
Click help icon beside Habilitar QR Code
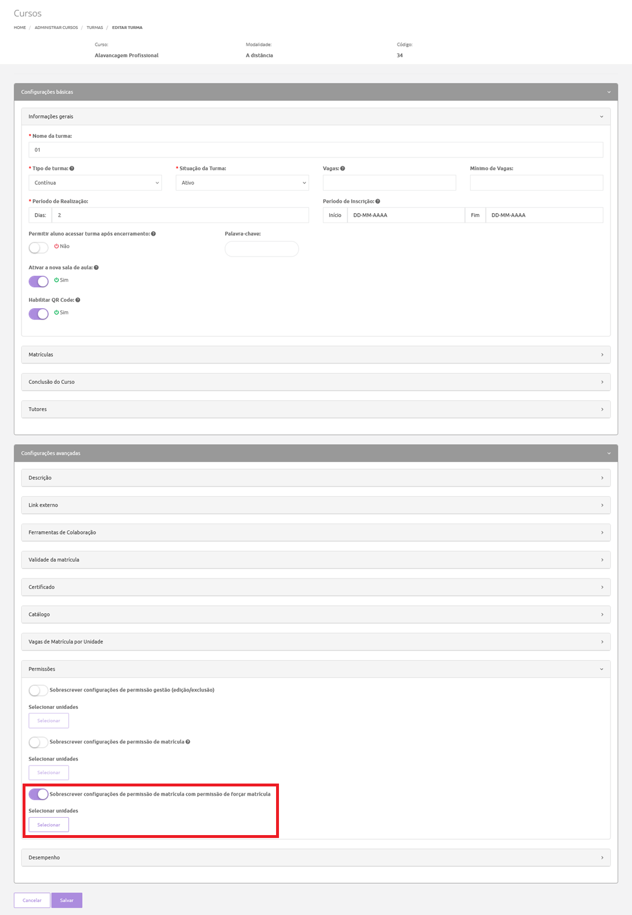[78, 300]
